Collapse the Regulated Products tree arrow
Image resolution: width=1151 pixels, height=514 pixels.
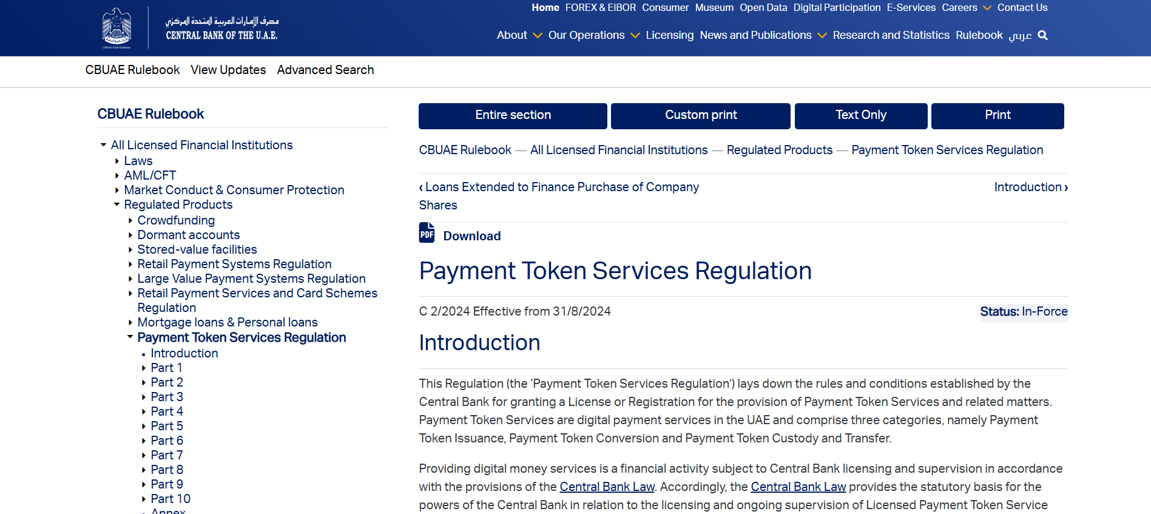tap(117, 205)
